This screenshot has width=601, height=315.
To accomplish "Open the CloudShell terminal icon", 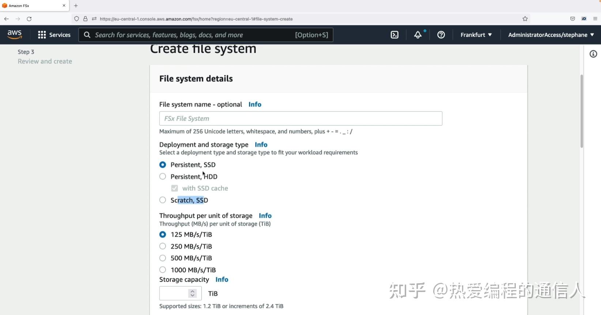I will [x=394, y=35].
